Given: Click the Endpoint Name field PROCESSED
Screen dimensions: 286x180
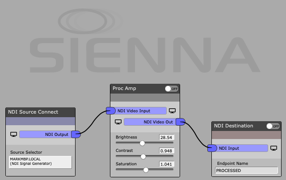Looking at the screenshot, I should [x=246, y=170].
